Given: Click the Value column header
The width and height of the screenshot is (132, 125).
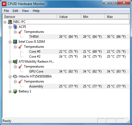Looking at the screenshot, I should pos(69,17).
